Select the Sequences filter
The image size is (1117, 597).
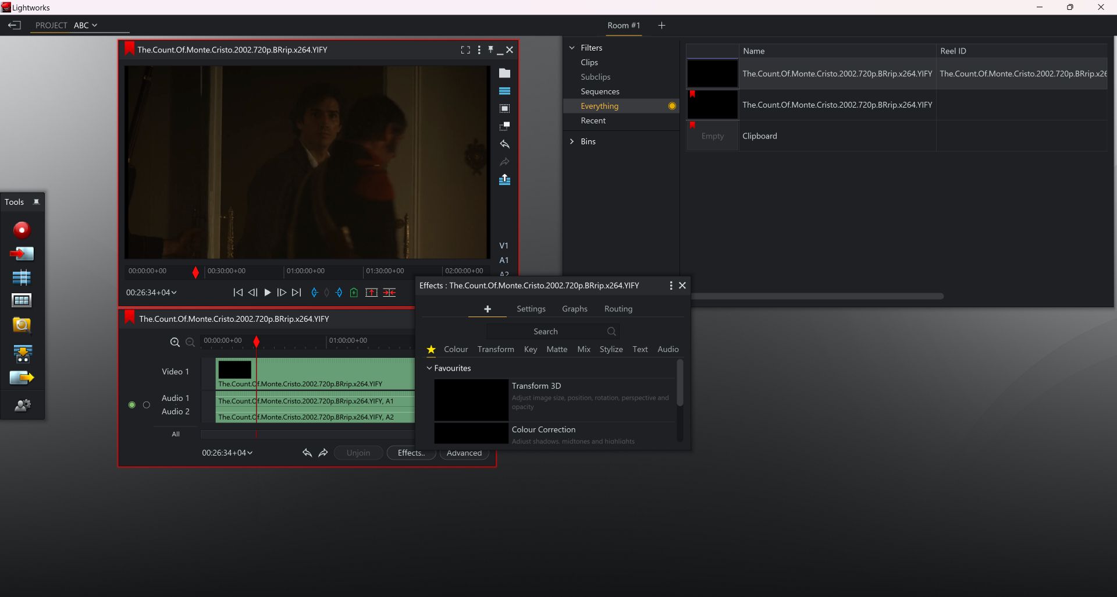600,91
